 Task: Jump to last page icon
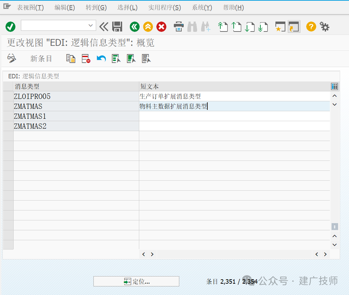pyautogui.click(x=263, y=27)
